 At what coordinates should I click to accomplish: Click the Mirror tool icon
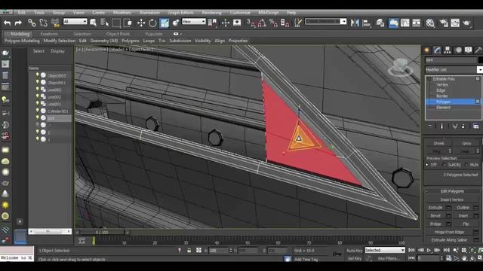pos(355,23)
